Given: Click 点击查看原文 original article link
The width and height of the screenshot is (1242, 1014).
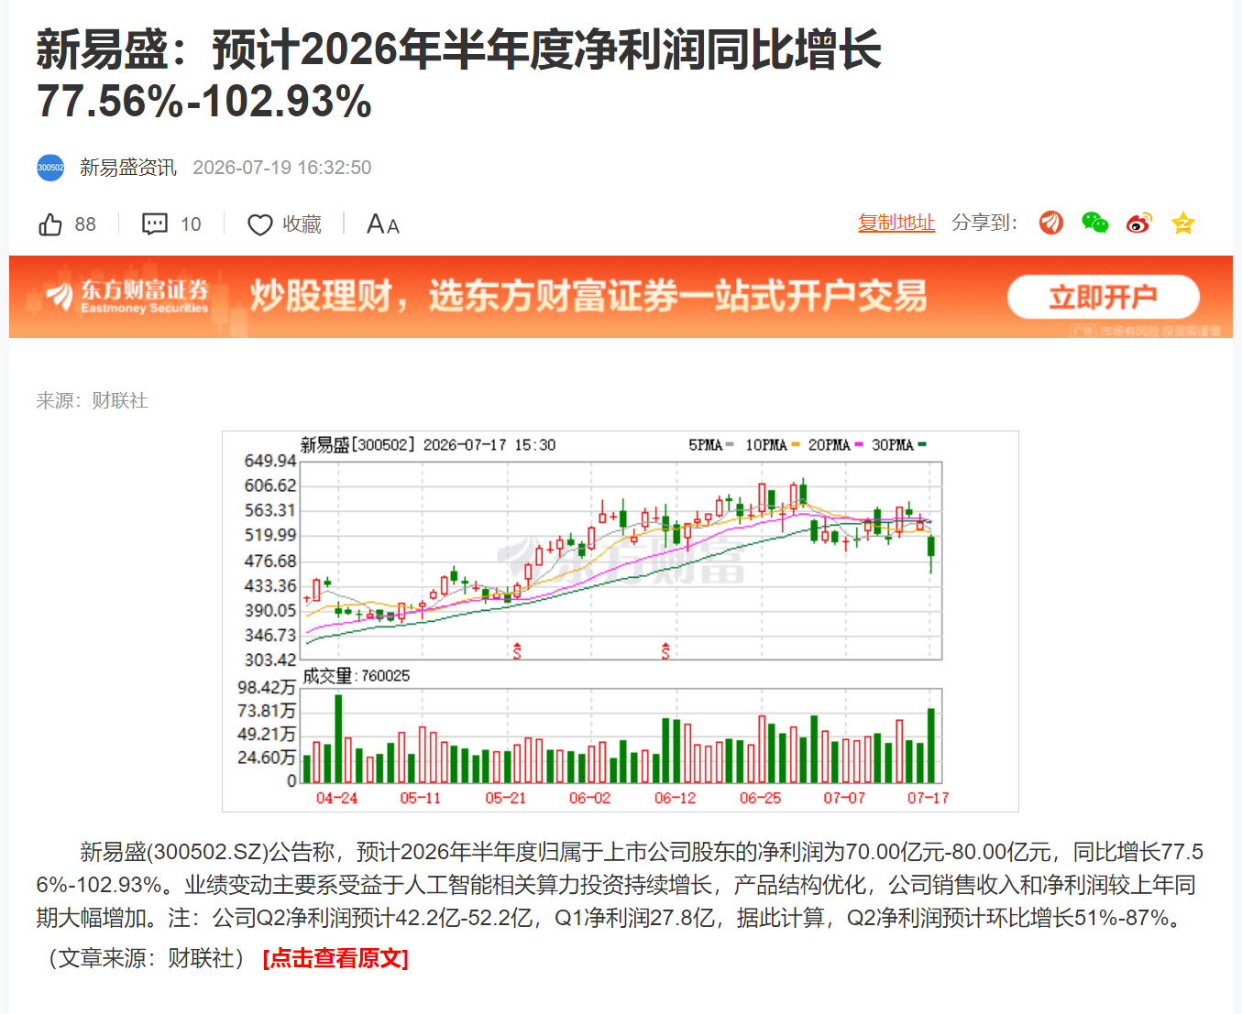Looking at the screenshot, I should point(335,958).
